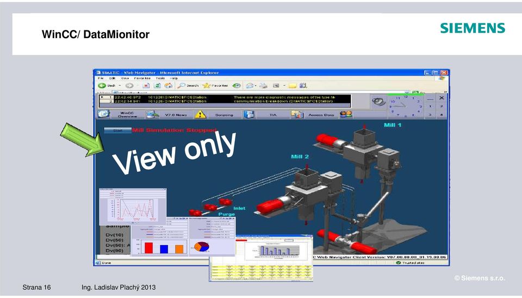Open the Tools menu
522x298 pixels.
point(160,78)
